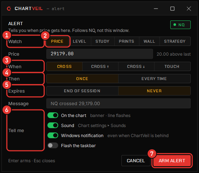Select the WALL watch tab
The height and width of the screenshot is (173, 199).
coord(149,41)
